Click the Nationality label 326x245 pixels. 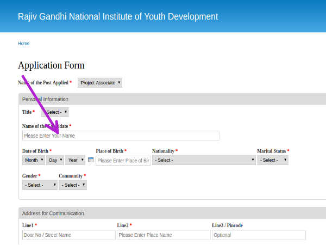coord(163,151)
